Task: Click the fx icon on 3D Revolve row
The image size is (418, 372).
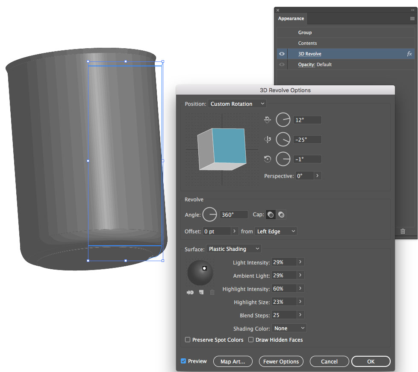Action: (409, 54)
